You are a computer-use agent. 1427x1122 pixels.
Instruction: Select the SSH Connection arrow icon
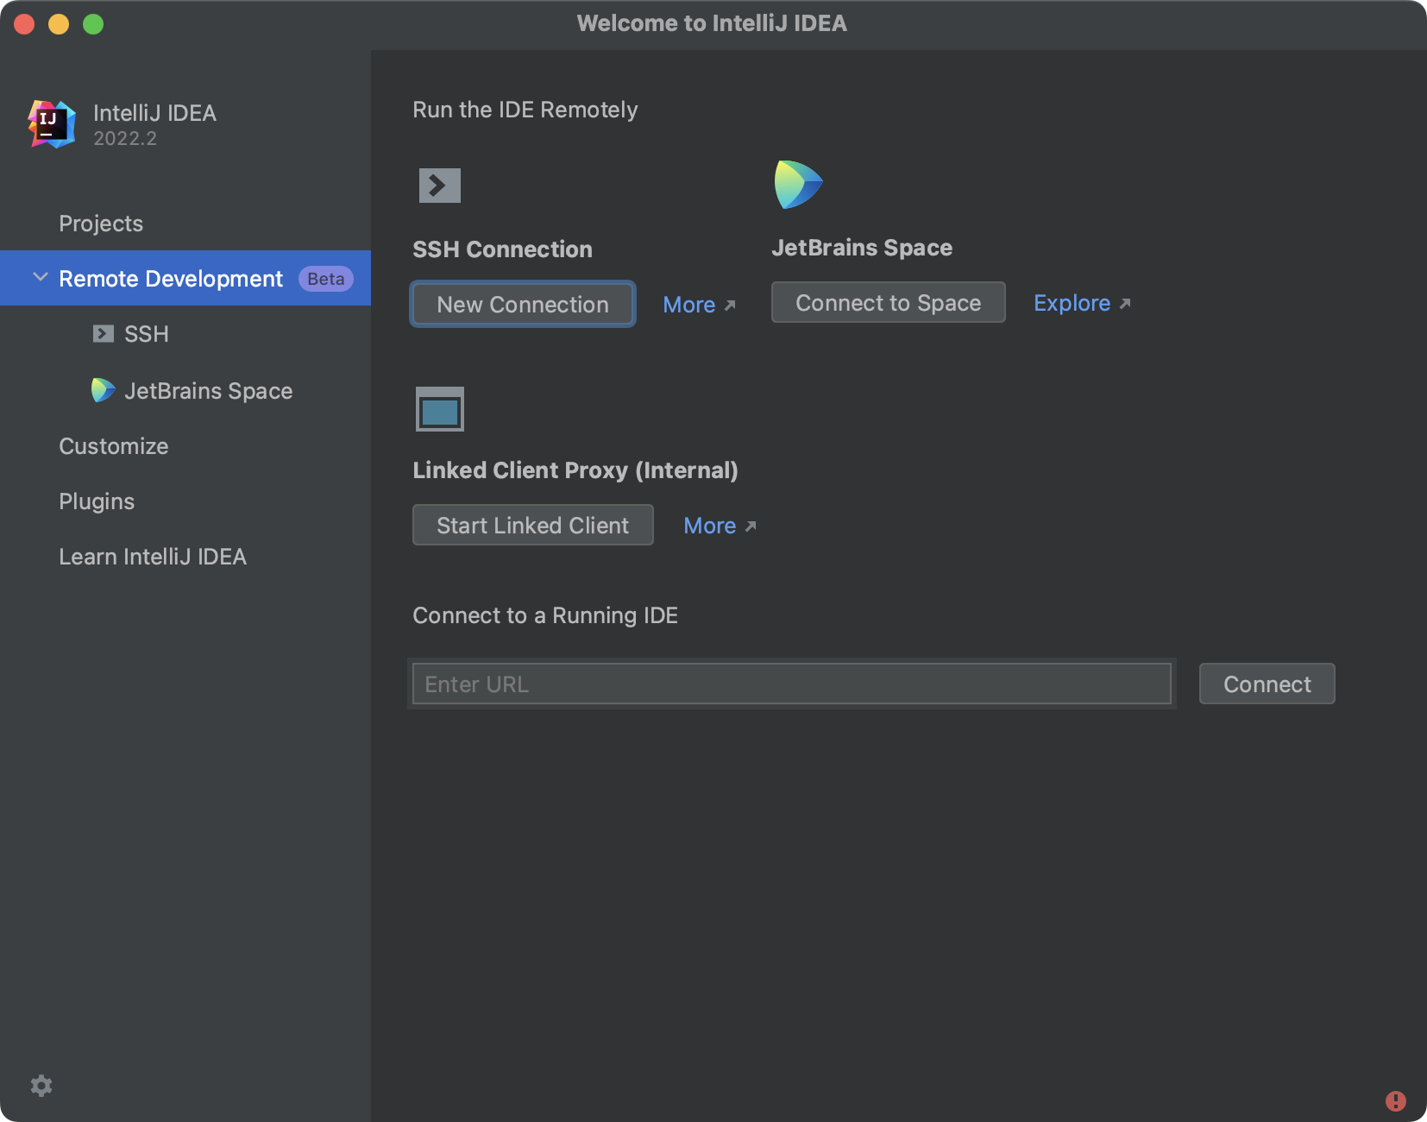(x=438, y=184)
